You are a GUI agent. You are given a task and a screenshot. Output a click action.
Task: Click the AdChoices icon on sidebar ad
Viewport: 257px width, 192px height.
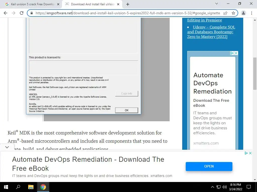[232, 53]
